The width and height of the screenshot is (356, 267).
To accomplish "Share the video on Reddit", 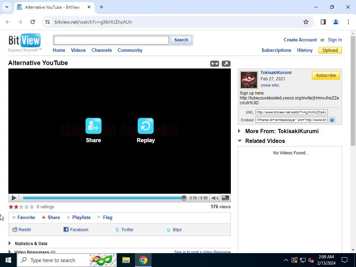I will 21,229.
